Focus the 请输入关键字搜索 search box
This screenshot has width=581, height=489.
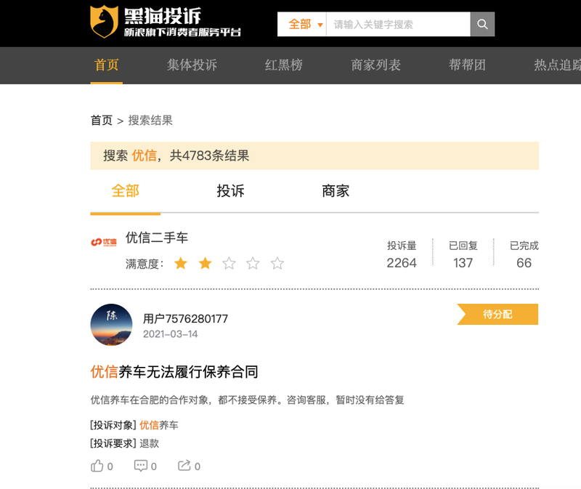click(x=398, y=25)
